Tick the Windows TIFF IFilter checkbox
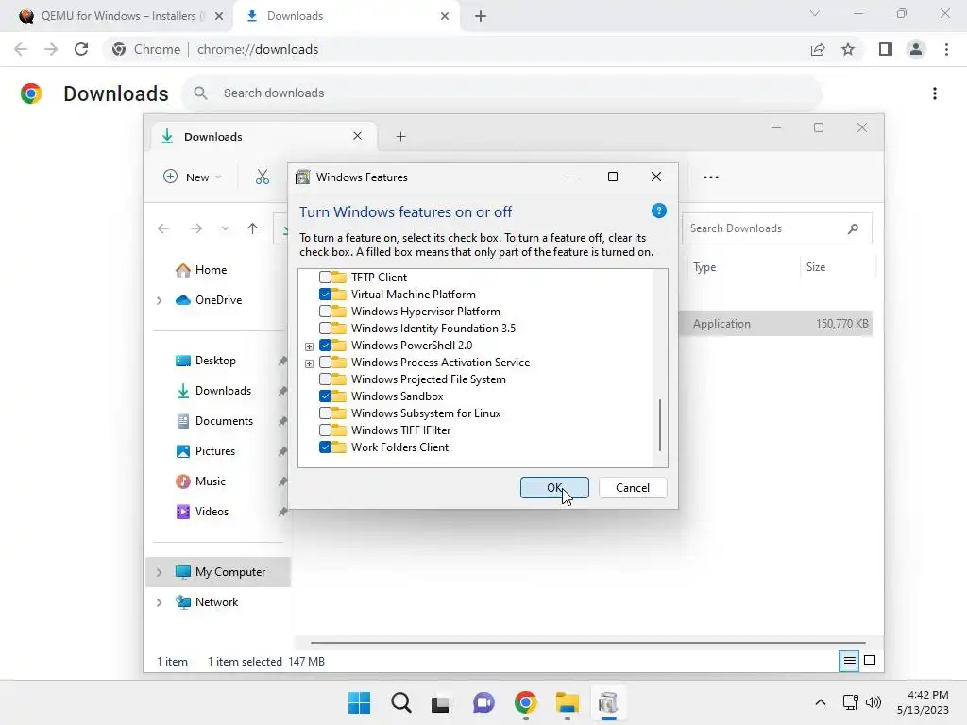The image size is (967, 725). [x=325, y=430]
